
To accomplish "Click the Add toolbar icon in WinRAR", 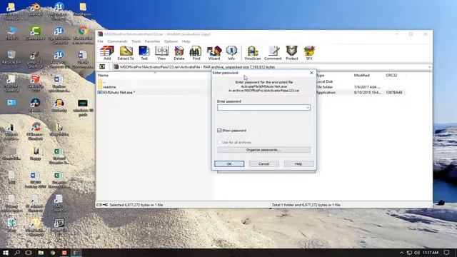I will point(107,53).
